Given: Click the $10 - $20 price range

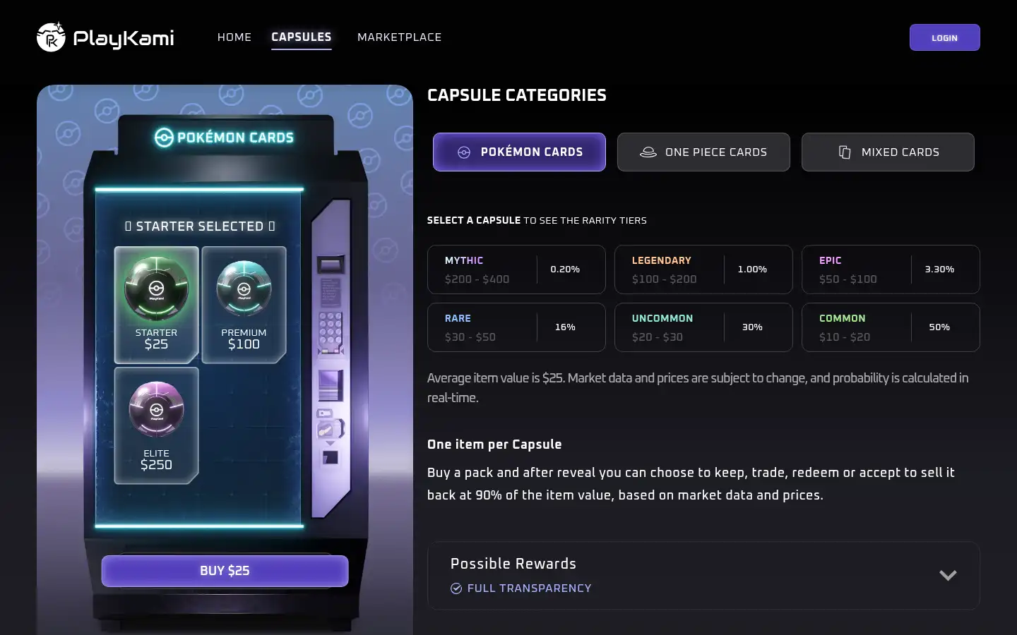Looking at the screenshot, I should point(845,337).
